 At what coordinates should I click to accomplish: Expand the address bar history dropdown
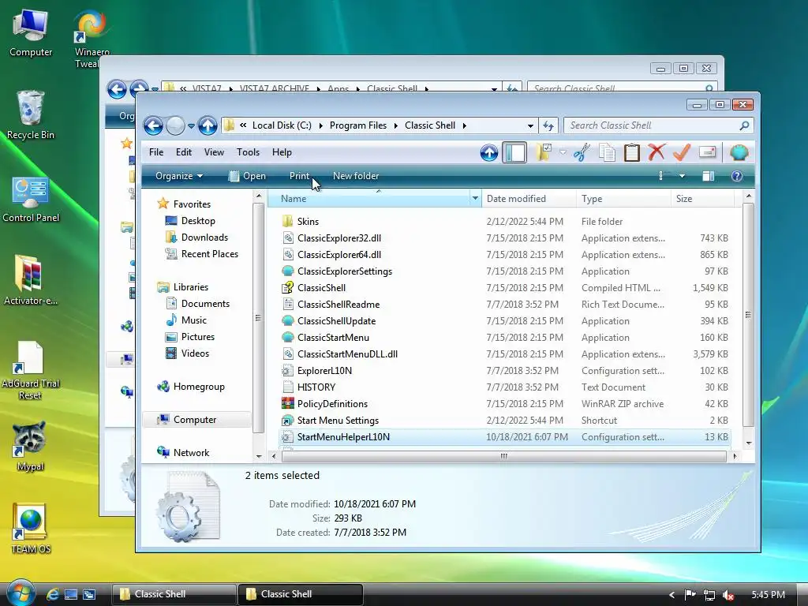click(530, 125)
